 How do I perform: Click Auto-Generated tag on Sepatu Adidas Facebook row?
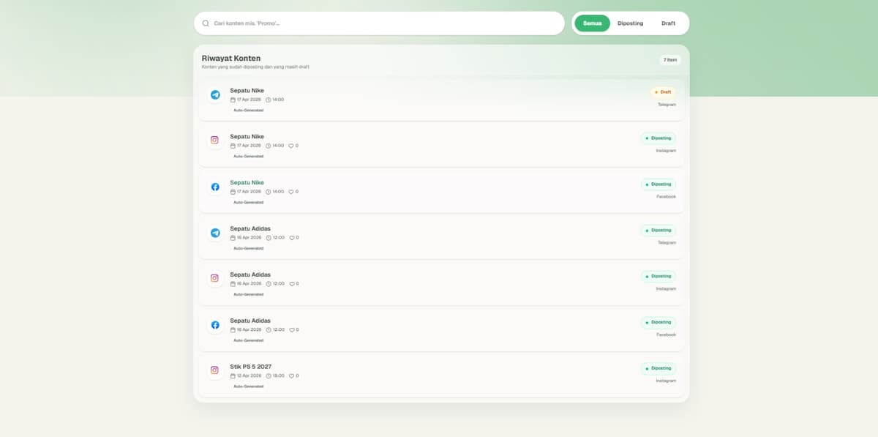point(248,340)
